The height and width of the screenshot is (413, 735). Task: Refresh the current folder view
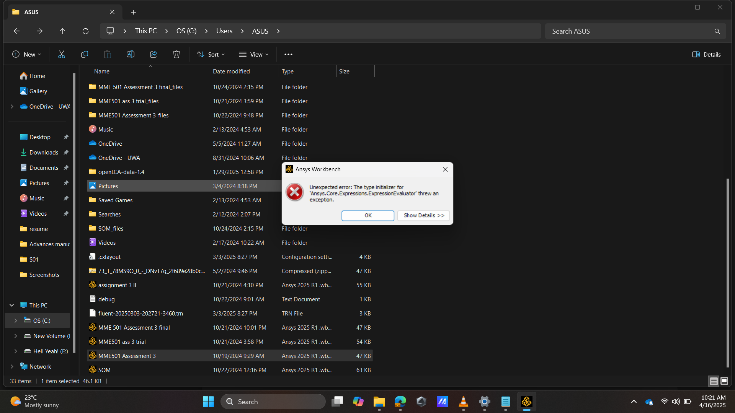[x=85, y=31]
